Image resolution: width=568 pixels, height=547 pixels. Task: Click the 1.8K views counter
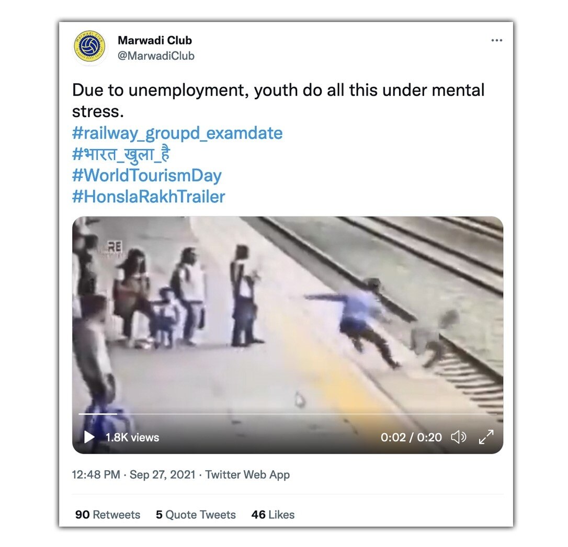132,437
